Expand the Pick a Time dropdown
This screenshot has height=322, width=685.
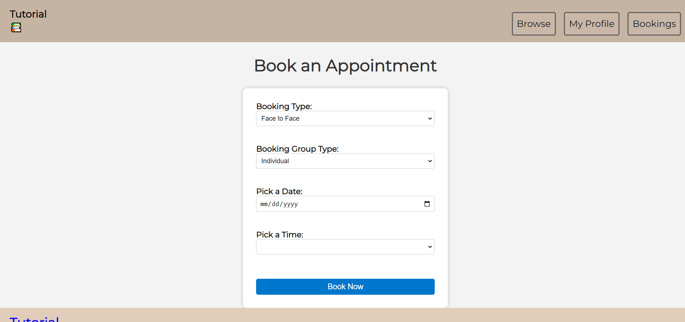click(x=345, y=247)
